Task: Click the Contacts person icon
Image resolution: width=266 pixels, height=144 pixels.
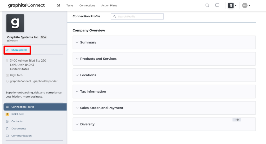Action: tap(7, 121)
